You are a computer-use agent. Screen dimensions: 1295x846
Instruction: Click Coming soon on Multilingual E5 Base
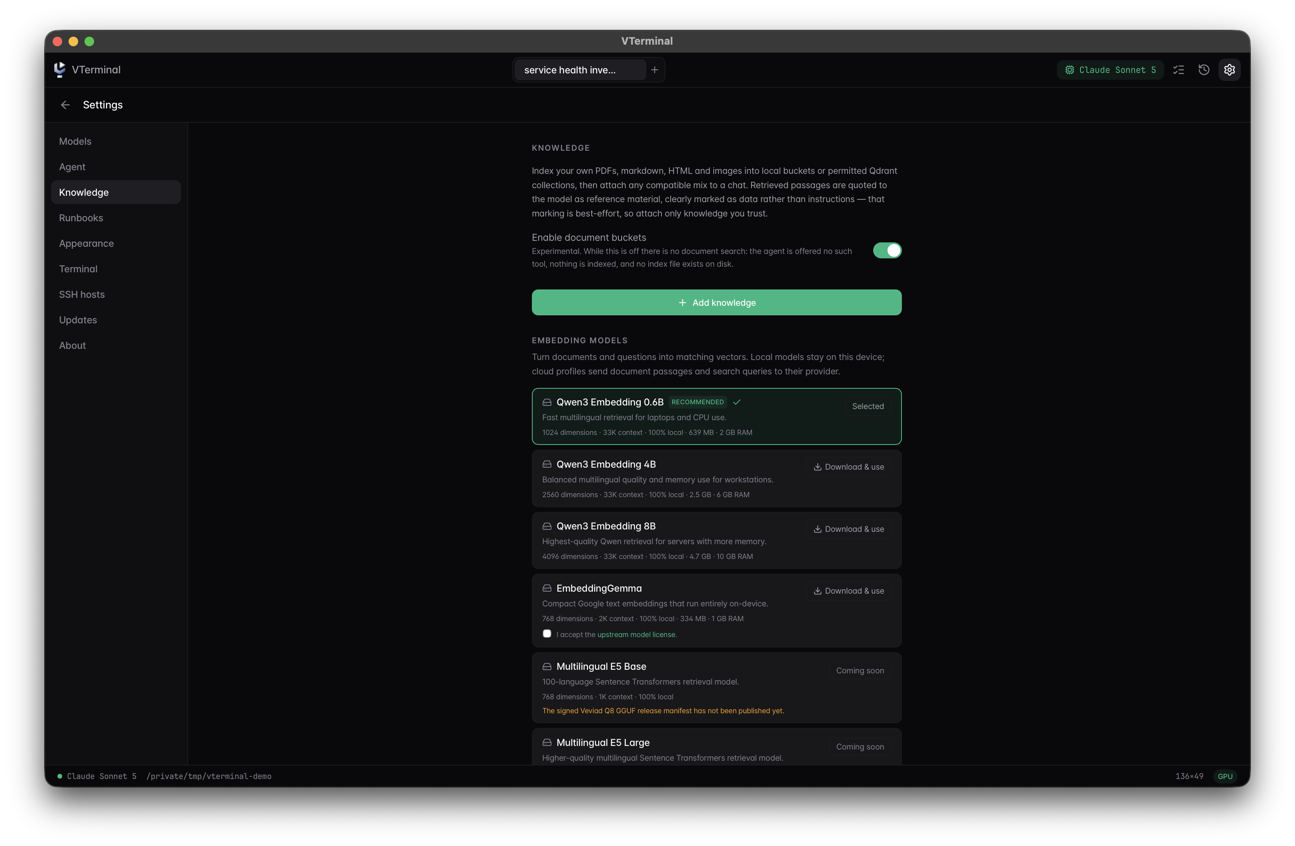pyautogui.click(x=860, y=671)
